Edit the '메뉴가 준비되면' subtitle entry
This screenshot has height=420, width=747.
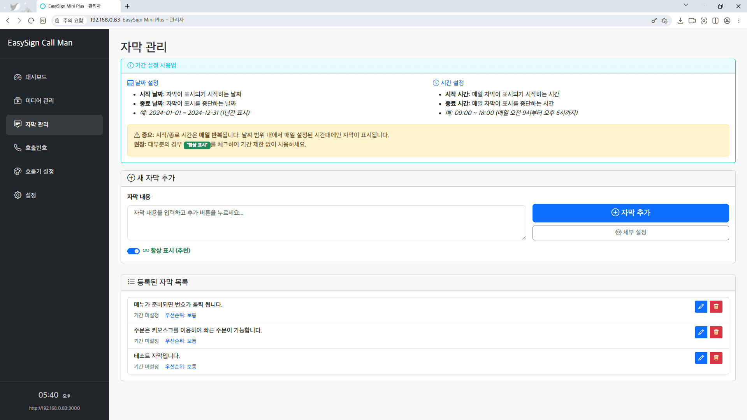point(701,306)
